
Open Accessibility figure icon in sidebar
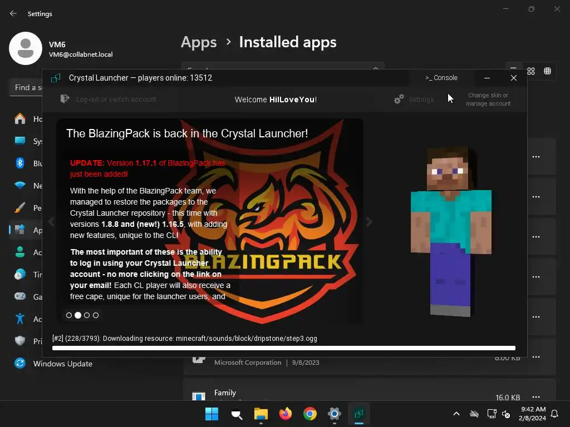click(20, 319)
